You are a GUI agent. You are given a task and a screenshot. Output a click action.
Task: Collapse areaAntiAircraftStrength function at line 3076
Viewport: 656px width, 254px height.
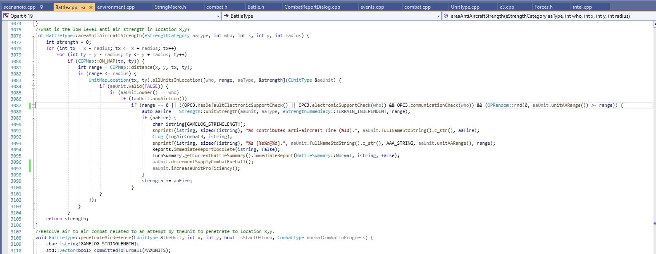(33, 36)
